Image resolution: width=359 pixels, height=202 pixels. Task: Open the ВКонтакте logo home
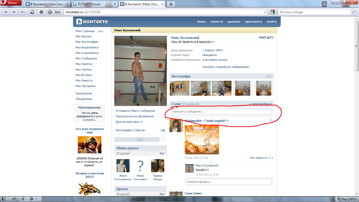(x=92, y=22)
